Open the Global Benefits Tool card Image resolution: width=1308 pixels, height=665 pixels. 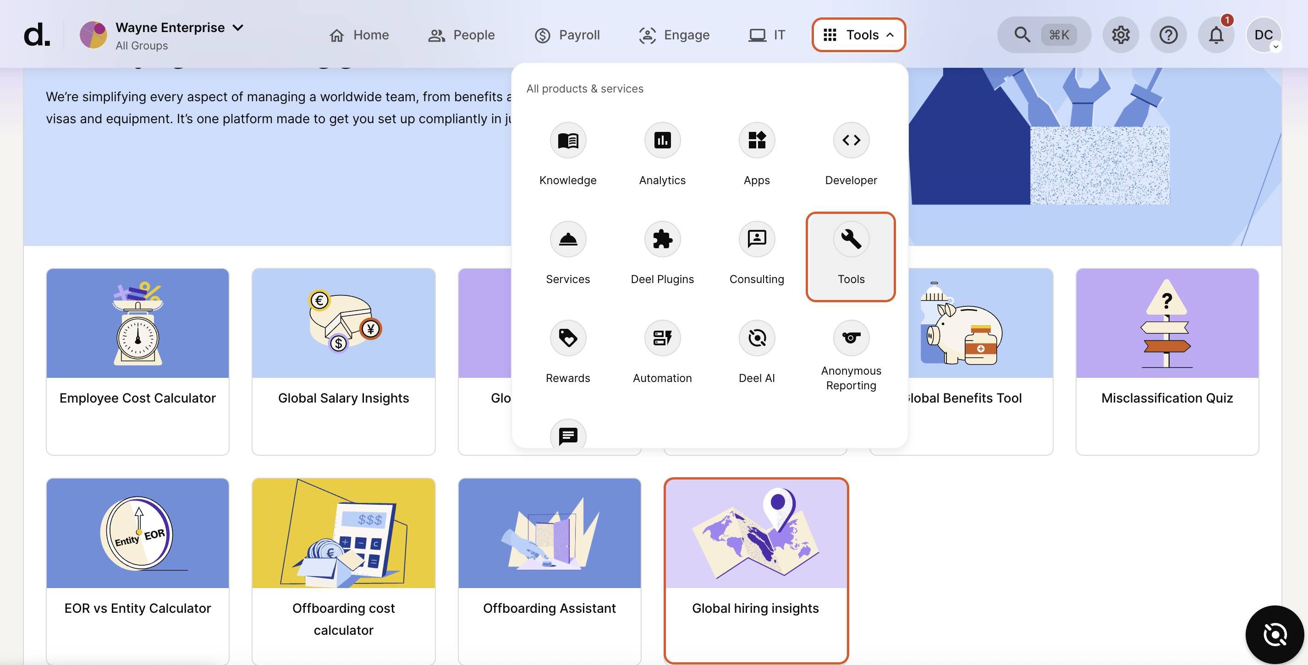click(x=980, y=362)
